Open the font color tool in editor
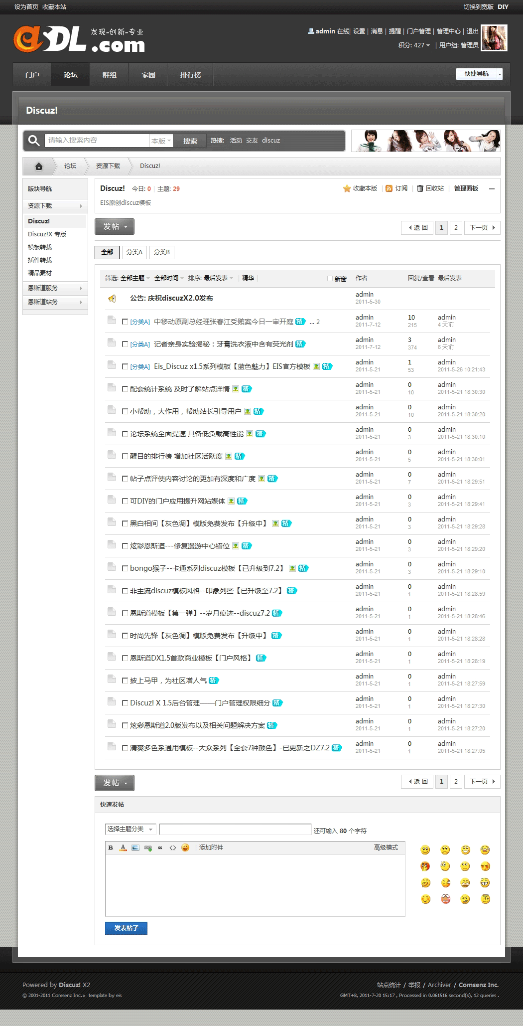The image size is (523, 1026). click(123, 848)
